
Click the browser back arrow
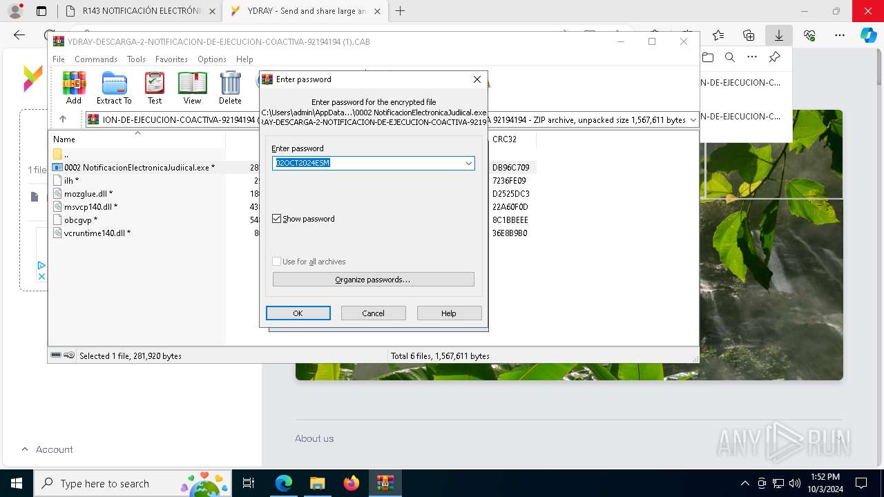[x=19, y=35]
